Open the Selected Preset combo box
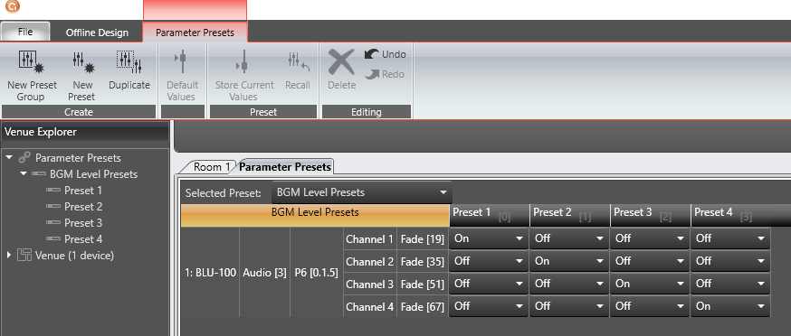Screen dimensions: 791x336 (362, 192)
